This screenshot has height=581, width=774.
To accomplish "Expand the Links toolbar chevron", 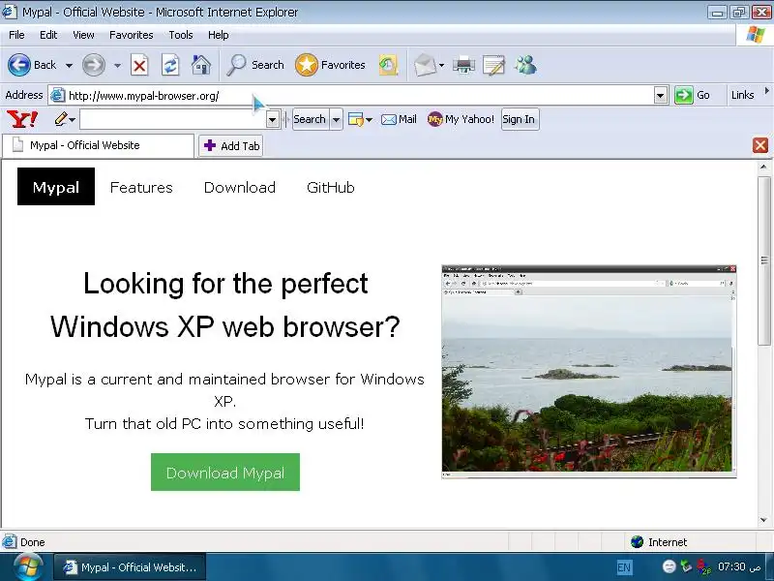I will tap(766, 91).
